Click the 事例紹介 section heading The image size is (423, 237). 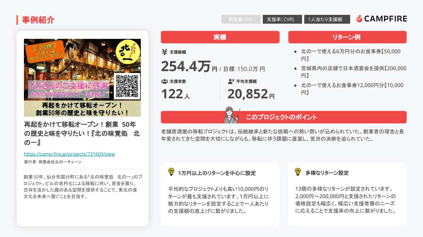coord(38,20)
